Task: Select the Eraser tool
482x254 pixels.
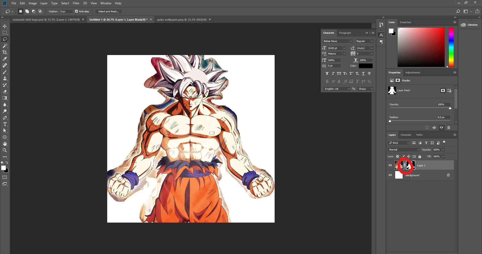Action: [x=5, y=91]
